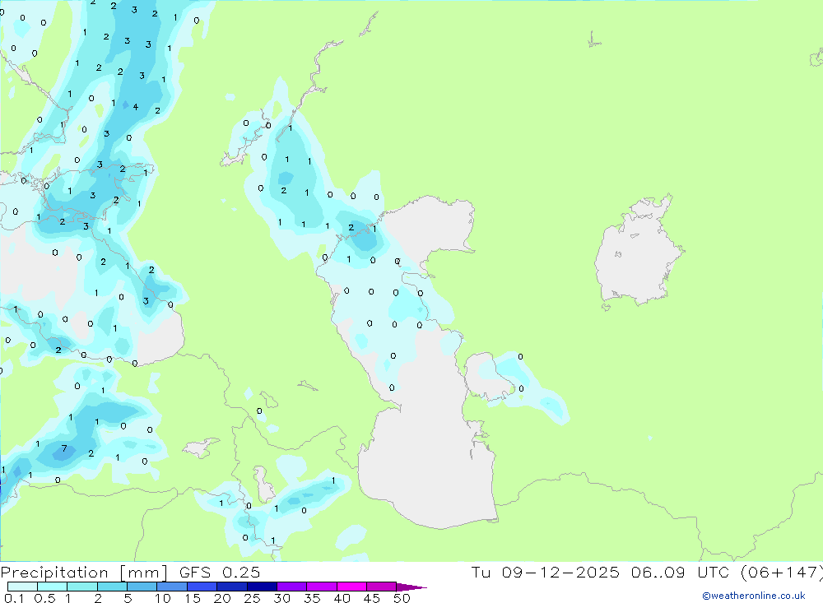823x603 pixels.
Task: Click the '15' legend scale label
Action: [193, 598]
